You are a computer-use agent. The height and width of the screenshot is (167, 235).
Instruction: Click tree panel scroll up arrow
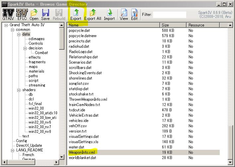[62, 25]
